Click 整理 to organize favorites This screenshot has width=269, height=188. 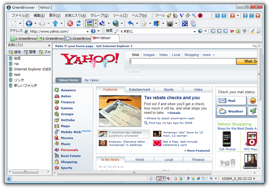(30, 52)
